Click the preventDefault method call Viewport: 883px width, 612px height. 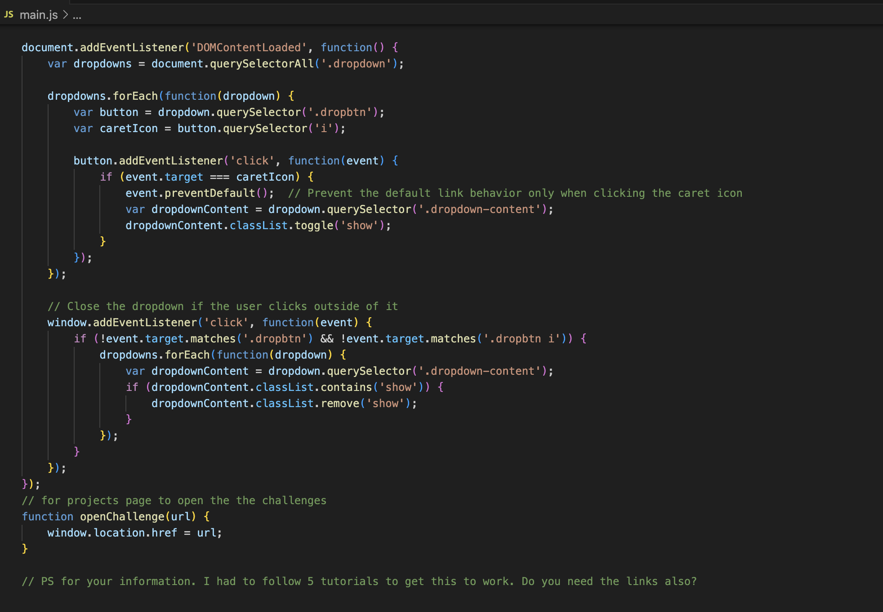tap(210, 193)
